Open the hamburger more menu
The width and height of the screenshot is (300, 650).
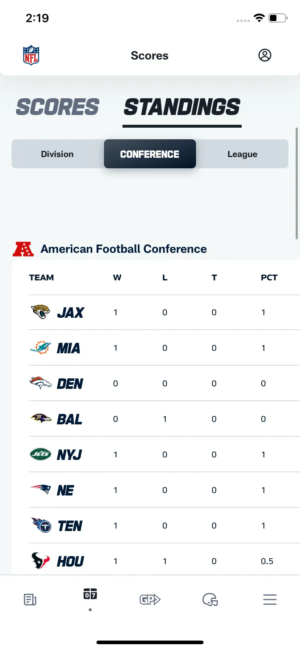click(270, 600)
